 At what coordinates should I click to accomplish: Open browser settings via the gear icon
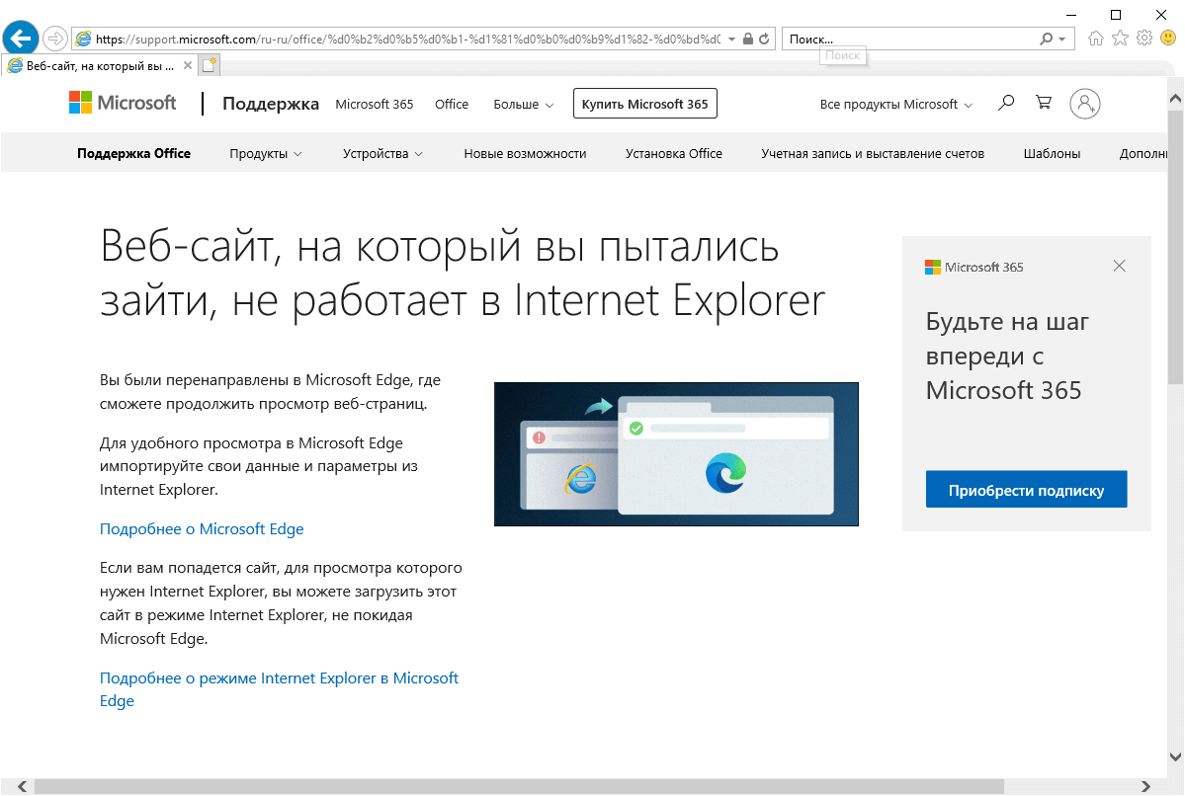[x=1143, y=38]
